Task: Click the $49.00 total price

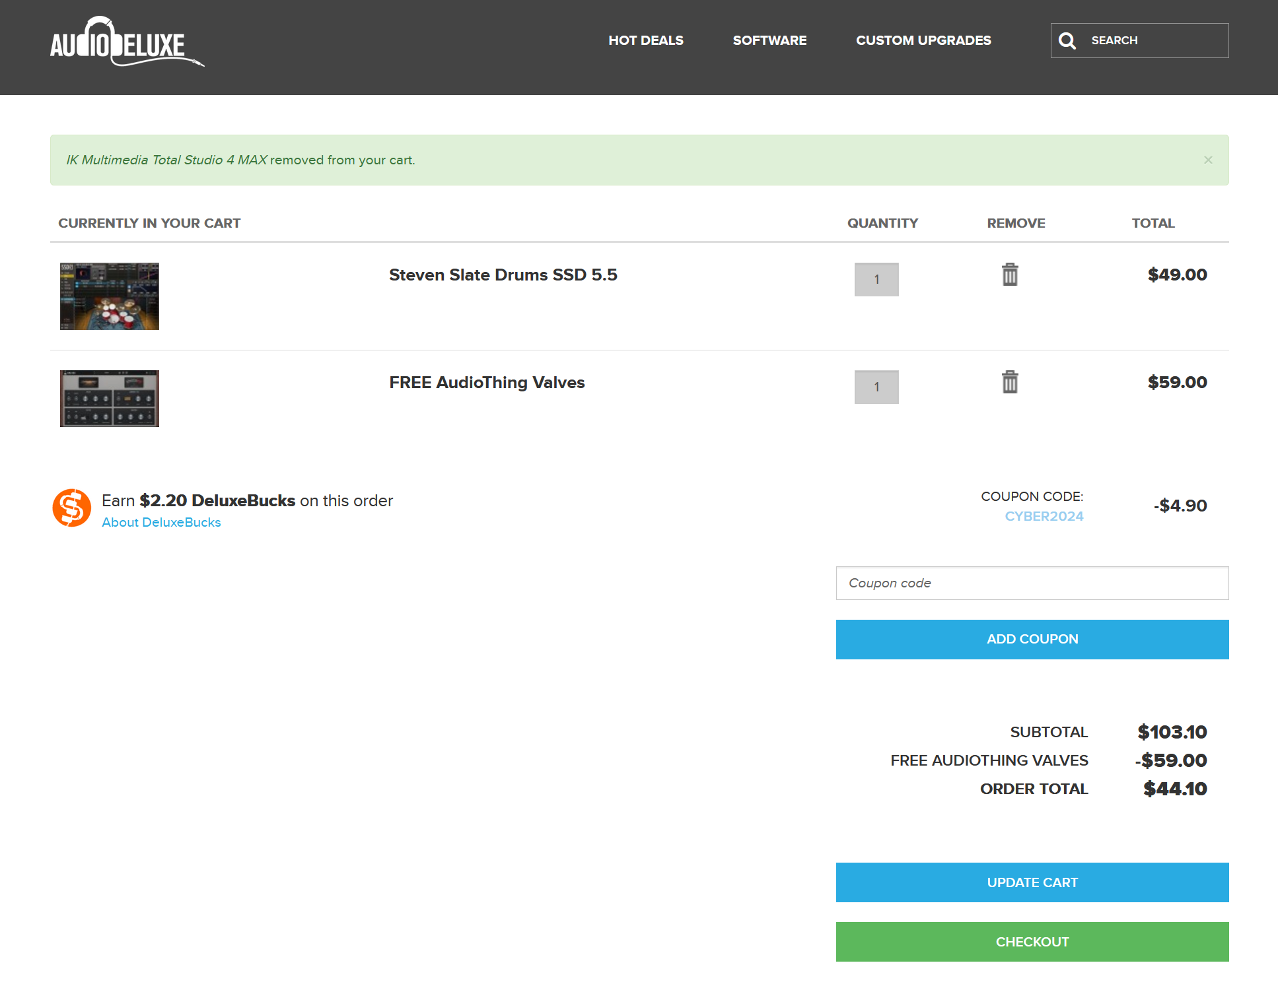Action: point(1177,275)
